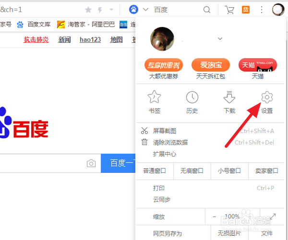Open the three-dot menu button
This screenshot has width=288, height=240.
(262, 10)
